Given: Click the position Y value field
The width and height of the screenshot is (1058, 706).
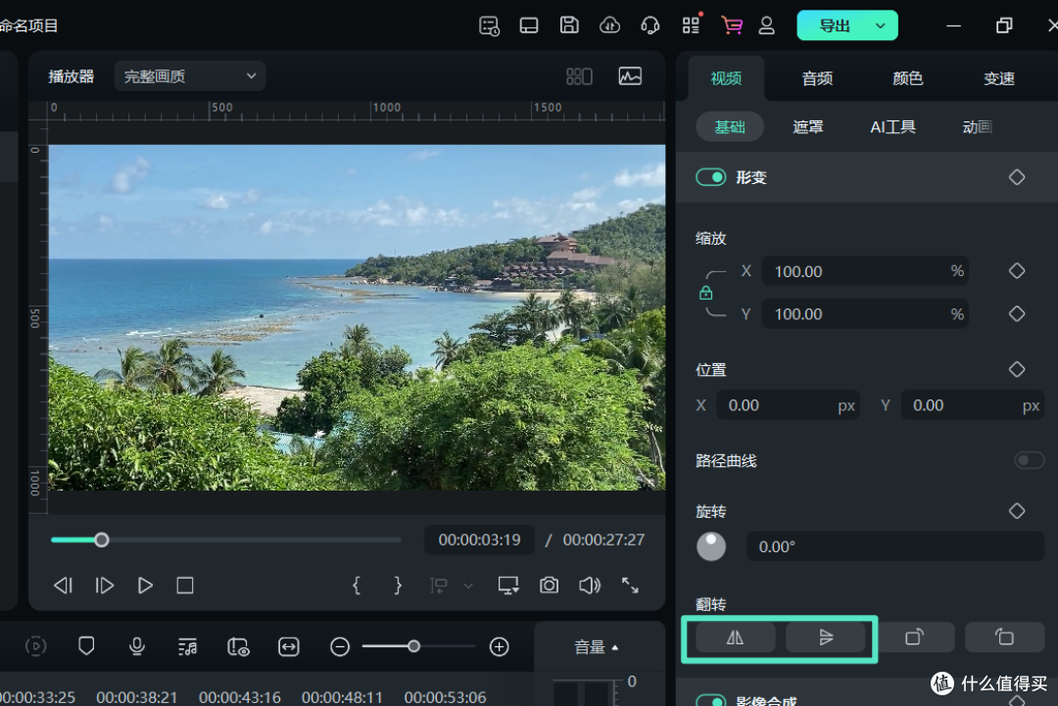Looking at the screenshot, I should [973, 405].
